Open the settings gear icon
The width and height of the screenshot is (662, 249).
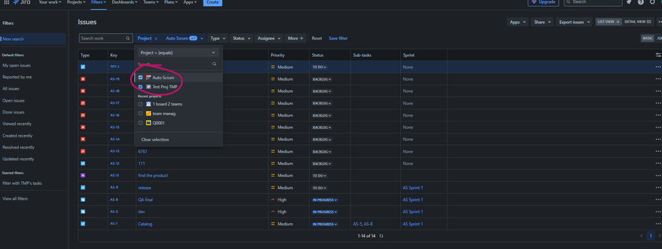[652, 2]
